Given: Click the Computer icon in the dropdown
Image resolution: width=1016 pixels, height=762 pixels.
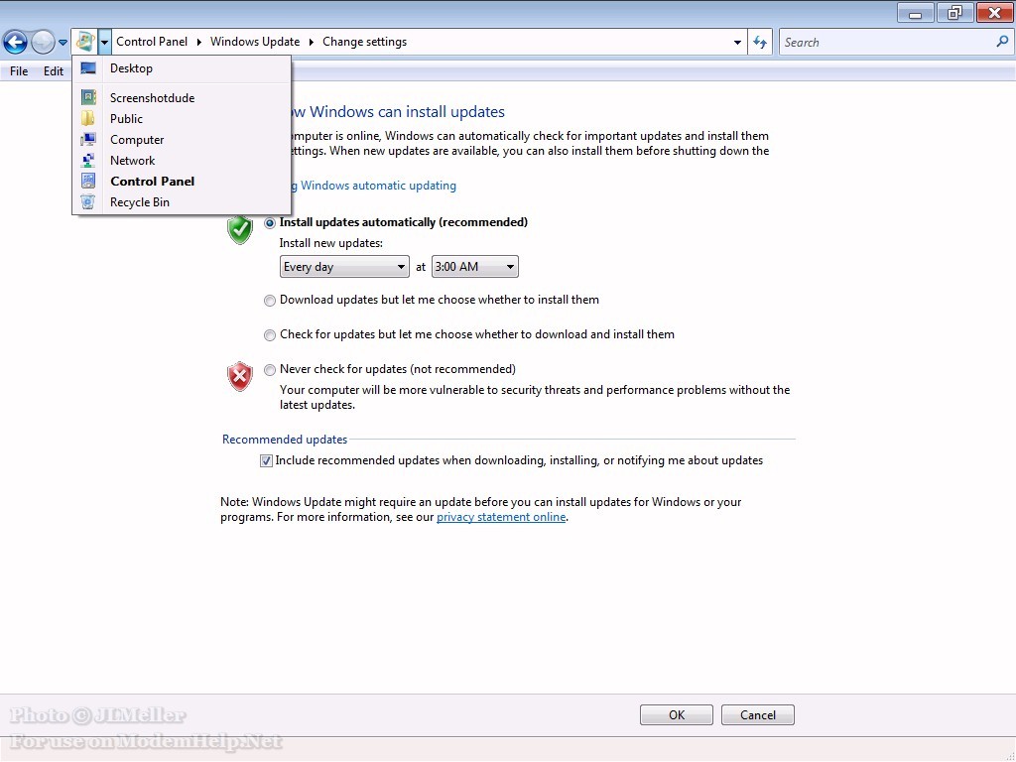Looking at the screenshot, I should (x=88, y=139).
